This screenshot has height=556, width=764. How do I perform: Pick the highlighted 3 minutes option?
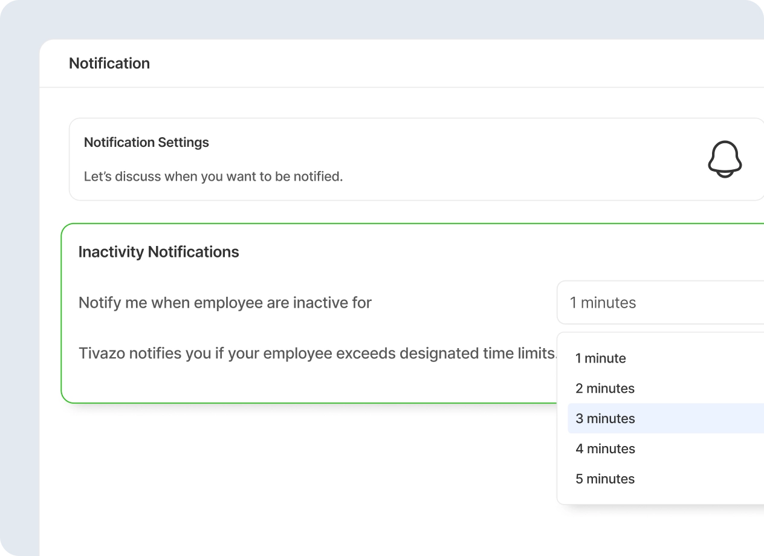coord(604,419)
